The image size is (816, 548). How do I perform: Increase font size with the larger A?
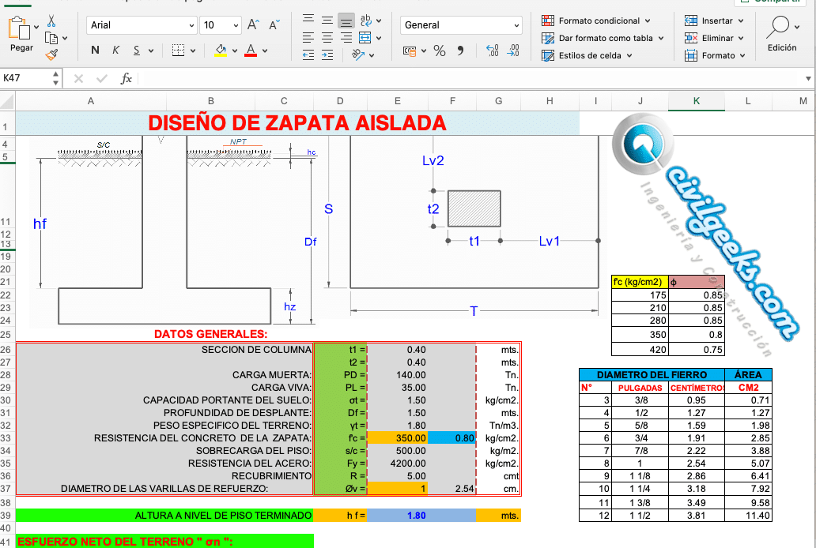(x=253, y=25)
